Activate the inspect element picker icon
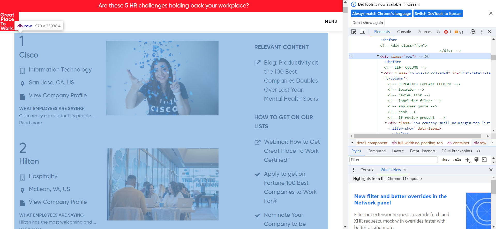Image resolution: width=496 pixels, height=229 pixels. click(354, 32)
